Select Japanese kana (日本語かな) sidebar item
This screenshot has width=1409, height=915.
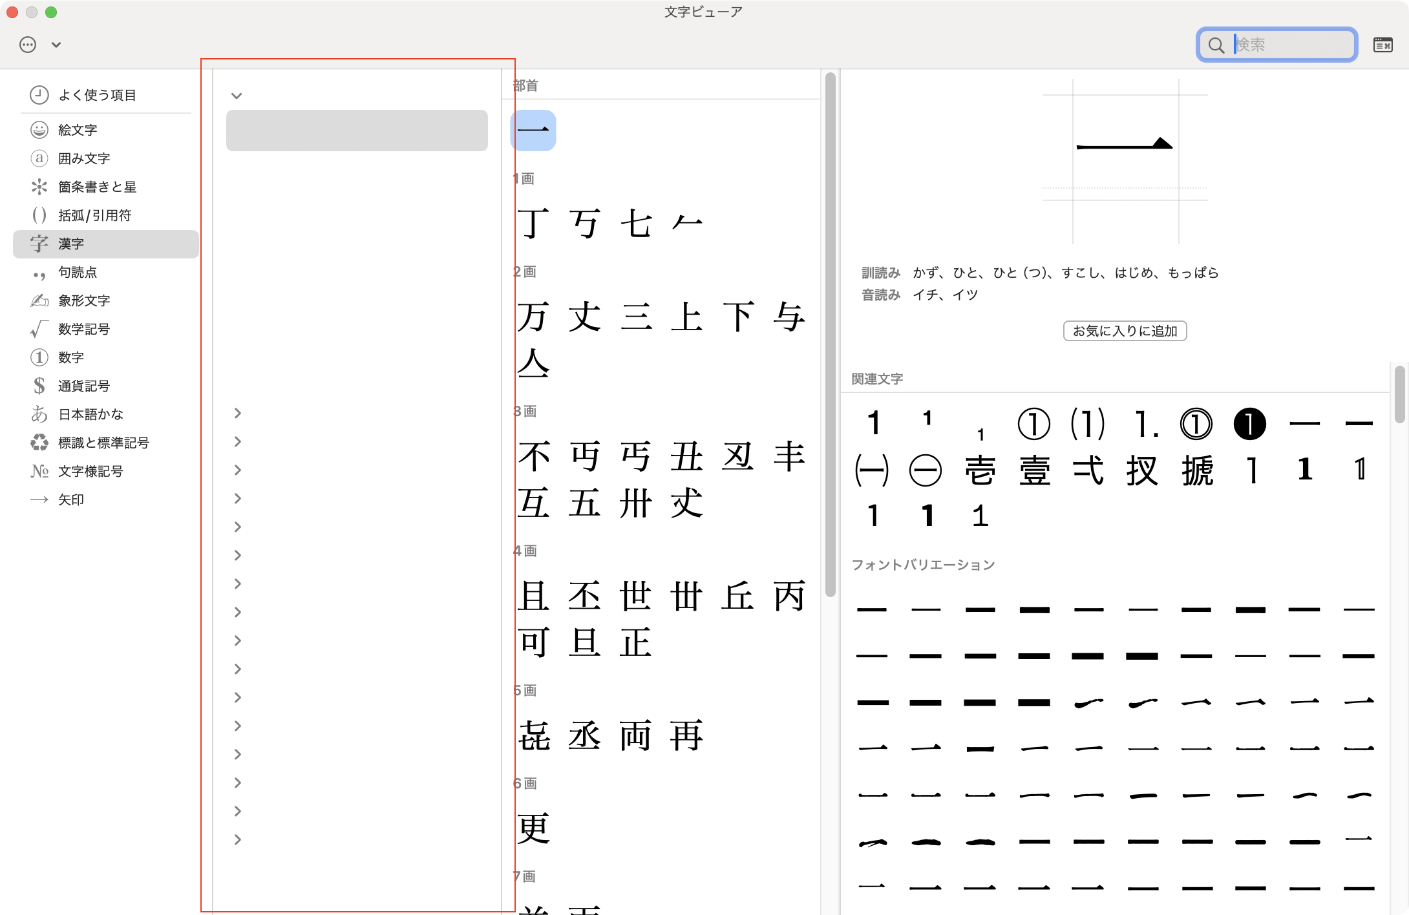(90, 414)
